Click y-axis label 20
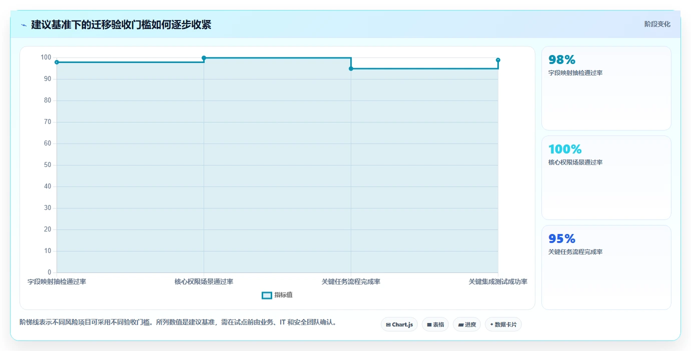 point(48,229)
